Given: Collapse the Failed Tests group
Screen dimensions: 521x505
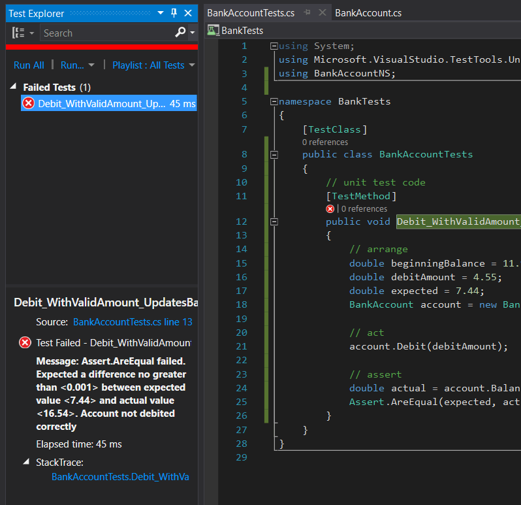Looking at the screenshot, I should pos(13,87).
